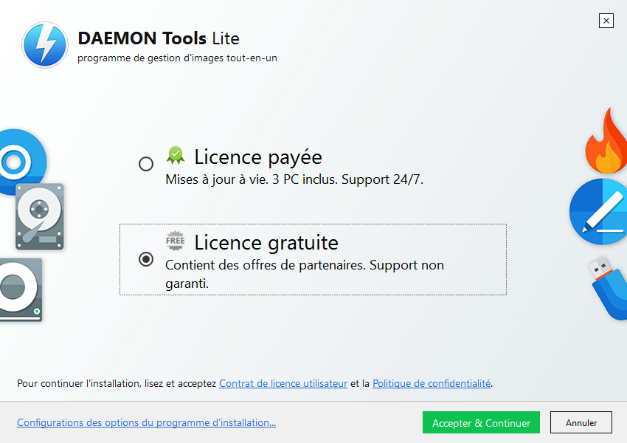This screenshot has height=443, width=627.
Task: Click the green ribbon badge beside Licence payée
Action: [175, 156]
